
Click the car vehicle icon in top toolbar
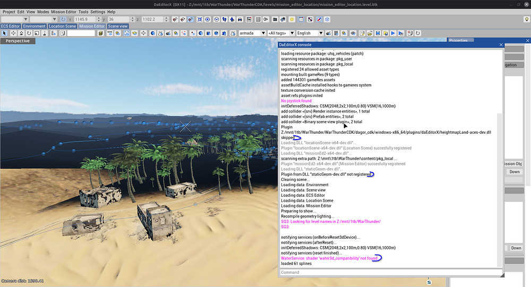tap(240, 19)
